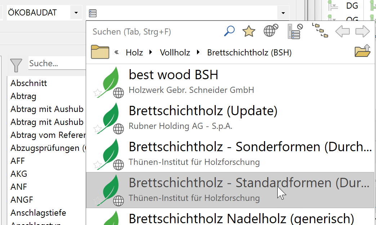Favorite Brettschichtholz - Standardformen with its star
This screenshot has height=225, width=376.
97,201
